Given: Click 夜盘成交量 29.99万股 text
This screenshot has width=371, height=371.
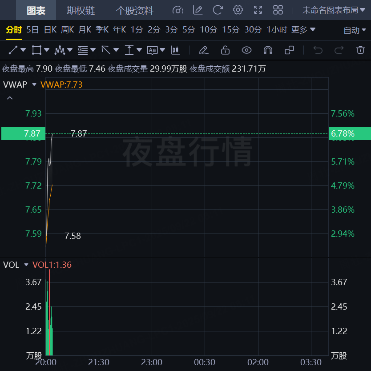Looking at the screenshot, I should pos(147,69).
